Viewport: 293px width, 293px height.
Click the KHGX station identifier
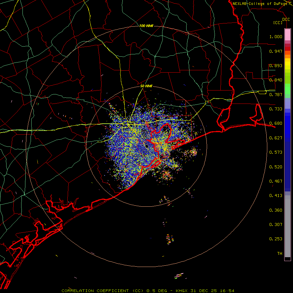pyautogui.click(x=181, y=291)
